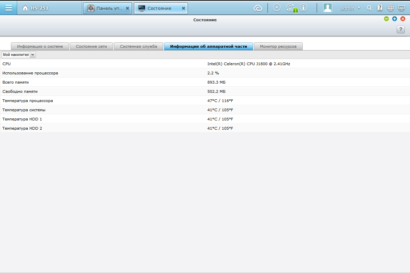Screen dimensions: 410x273
Task: Open the admin account dropdown
Action: tap(350, 8)
